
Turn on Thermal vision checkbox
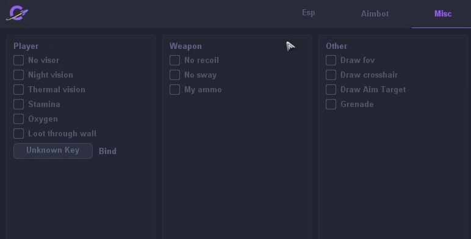point(19,90)
